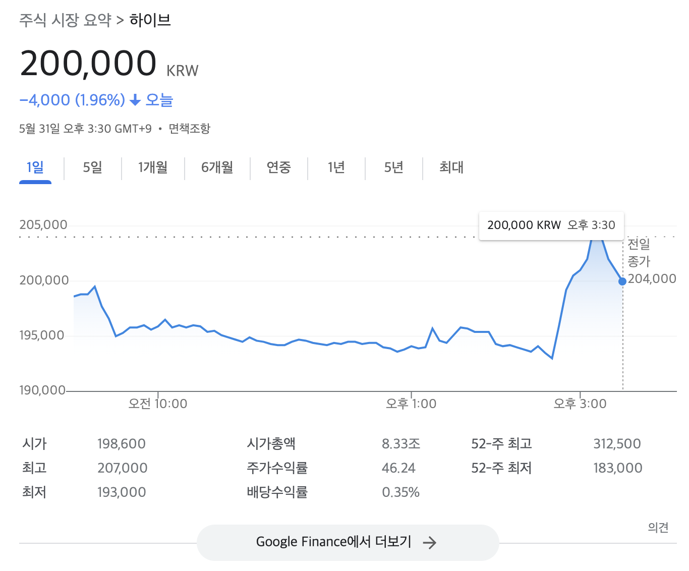Select the 1일 chart range tab

(35, 167)
